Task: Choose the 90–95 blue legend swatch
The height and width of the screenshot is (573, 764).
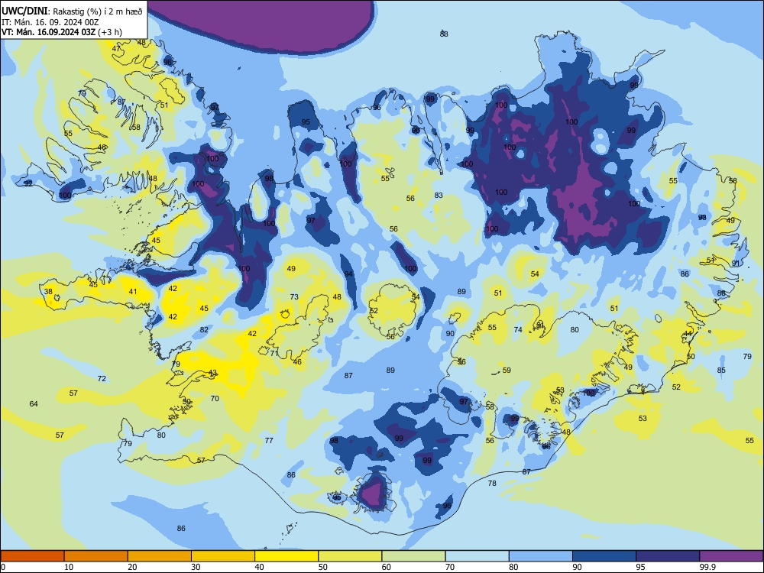Action: coord(604,556)
